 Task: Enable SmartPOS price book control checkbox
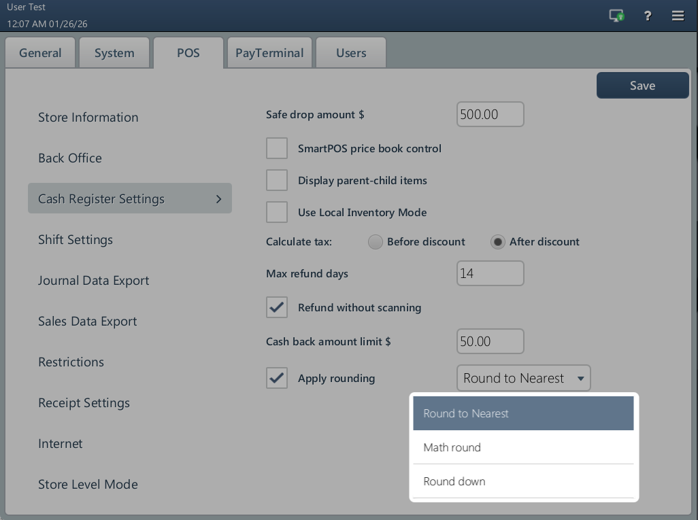point(277,148)
